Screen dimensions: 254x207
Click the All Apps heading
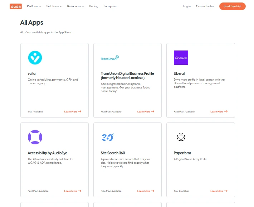point(32,23)
